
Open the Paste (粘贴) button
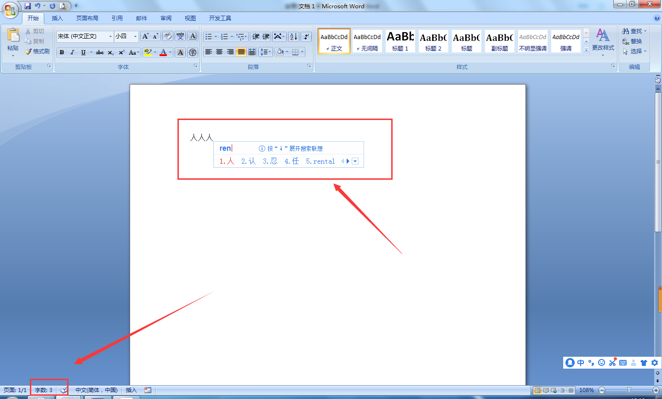(13, 41)
